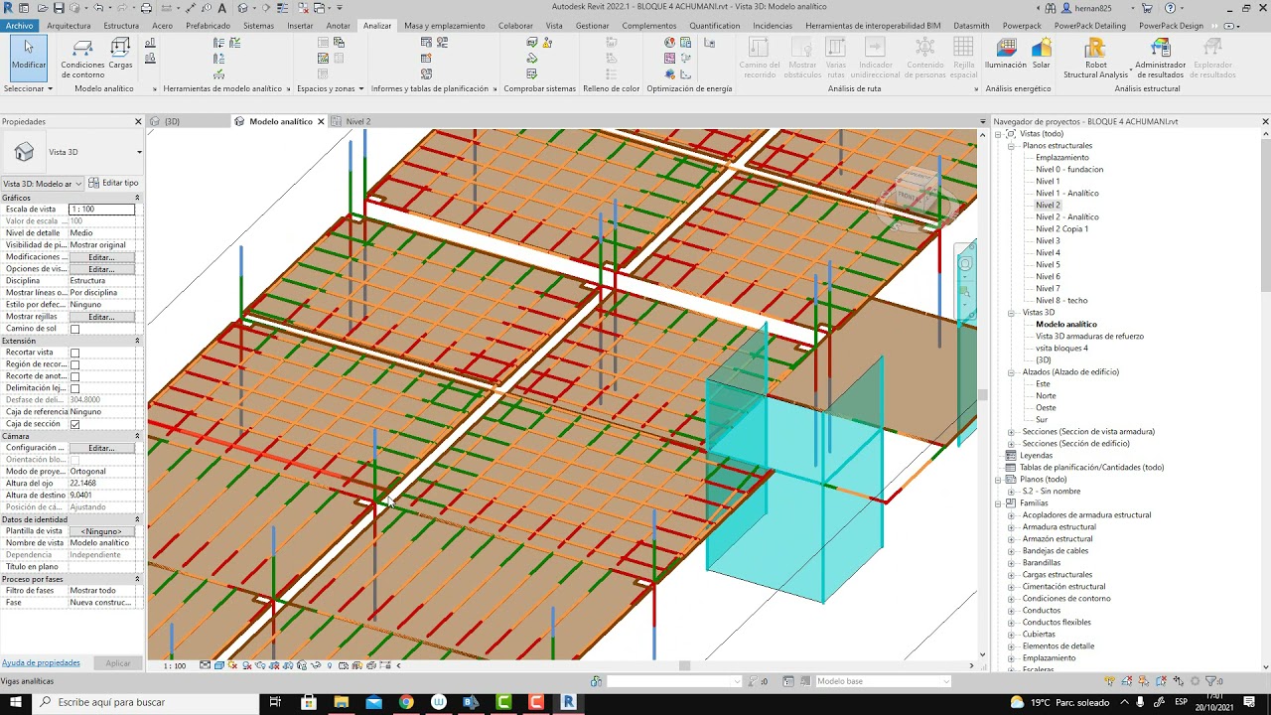The width and height of the screenshot is (1271, 715).
Task: Select Vista 3D armaduras de refuerzo item
Action: click(1089, 337)
